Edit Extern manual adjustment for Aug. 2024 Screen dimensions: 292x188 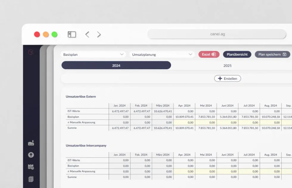point(271,122)
